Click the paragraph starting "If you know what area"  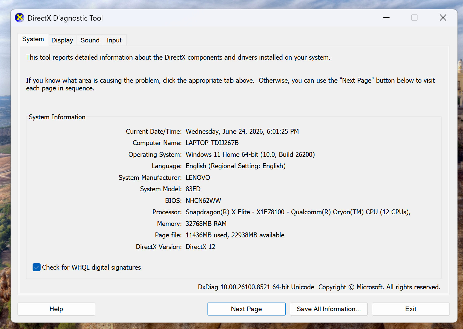tap(230, 84)
